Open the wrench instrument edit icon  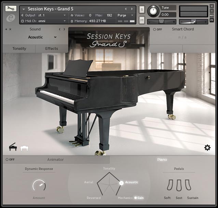(x=11, y=9)
